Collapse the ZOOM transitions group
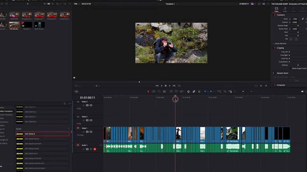This screenshot has height=172, width=307. tap(68, 129)
